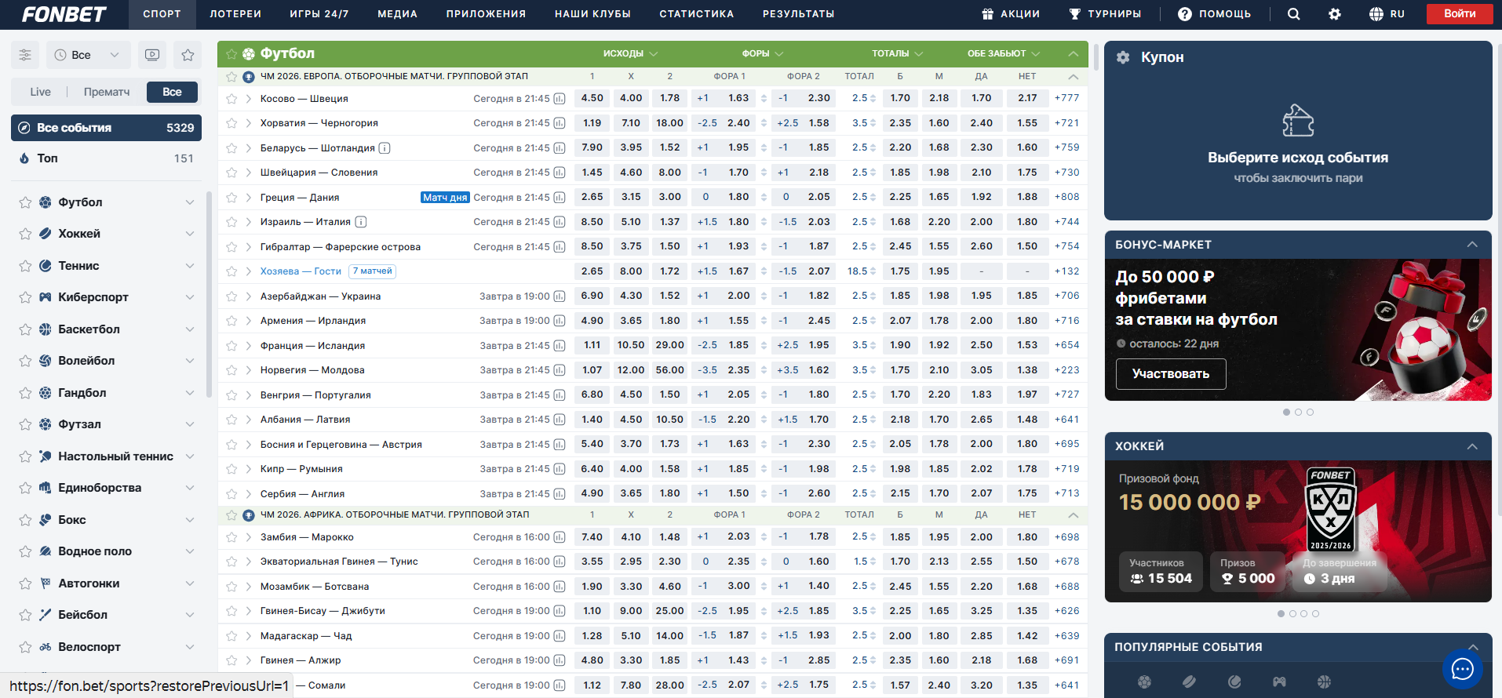This screenshot has width=1502, height=698.
Task: Select second slide dot under bonus banner
Action: click(x=1298, y=412)
